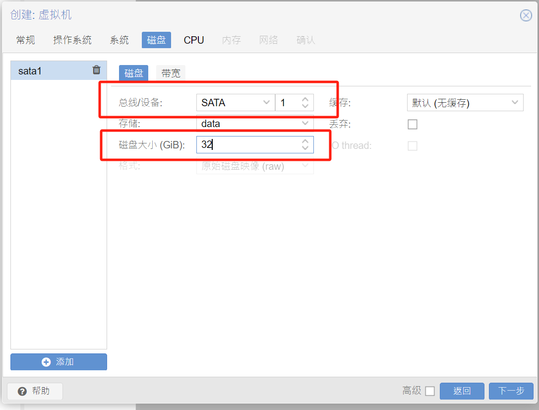Image resolution: width=539 pixels, height=410 pixels.
Task: Enable the 丢弃 (Discard) checkbox
Action: pos(412,124)
